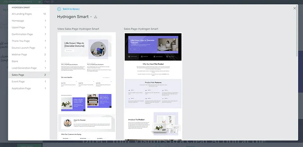Viewport: 303px width, 147px height.
Task: Open the Event Page category
Action: tap(29, 81)
